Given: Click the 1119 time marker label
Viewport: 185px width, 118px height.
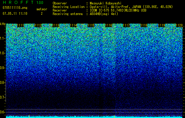Looking at the screenshot, I should 161,25.
